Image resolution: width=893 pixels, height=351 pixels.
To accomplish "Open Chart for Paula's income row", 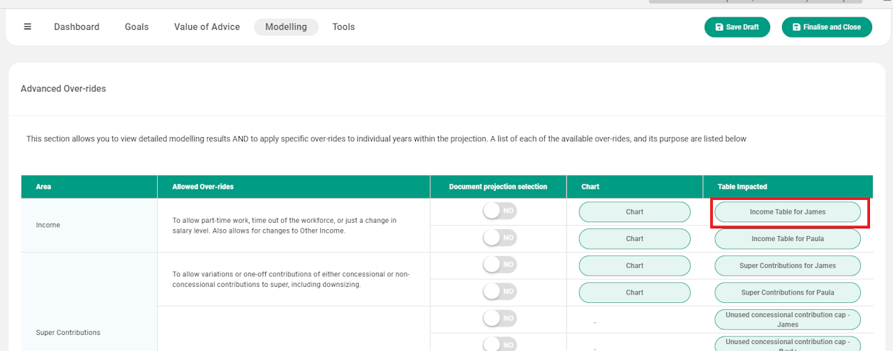I will 634,239.
